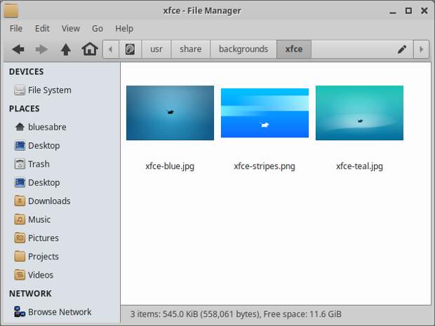The height and width of the screenshot is (326, 435).
Task: Select the xfce-blue.jpg thumbnail
Action: point(170,113)
